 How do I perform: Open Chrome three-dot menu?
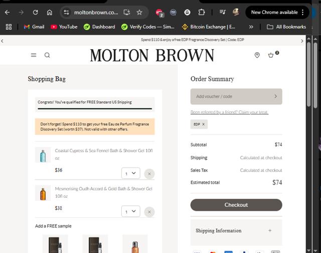pos(302,12)
